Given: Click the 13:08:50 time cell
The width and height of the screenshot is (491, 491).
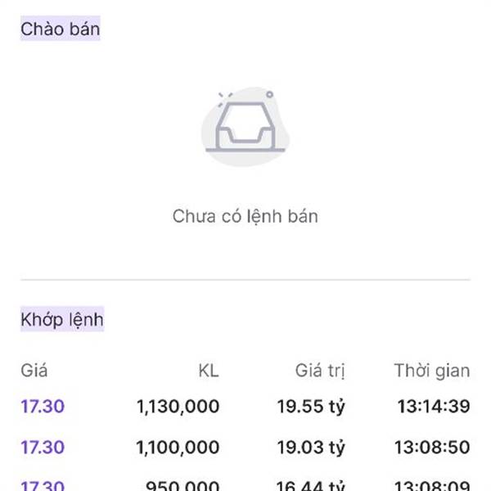Looking at the screenshot, I should [433, 448].
